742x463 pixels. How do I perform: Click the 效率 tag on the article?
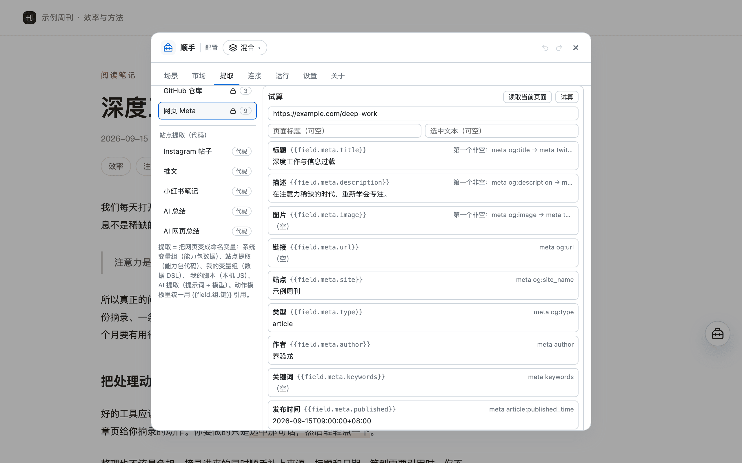coord(116,166)
